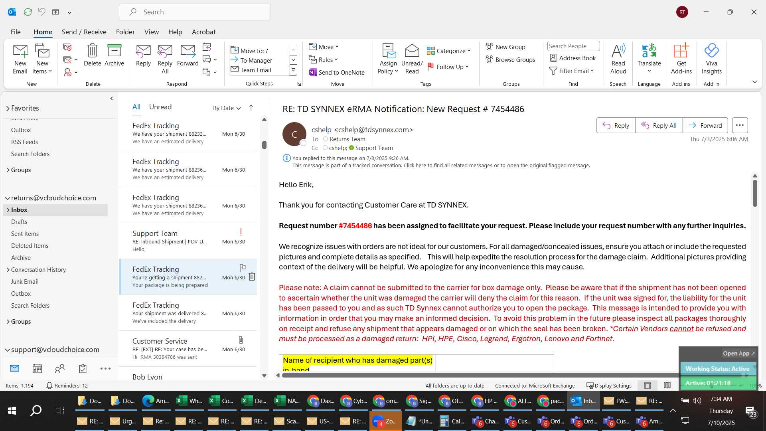This screenshot has height=431, width=766.
Task: Collapse the ribbon with chevron
Action: tap(754, 82)
